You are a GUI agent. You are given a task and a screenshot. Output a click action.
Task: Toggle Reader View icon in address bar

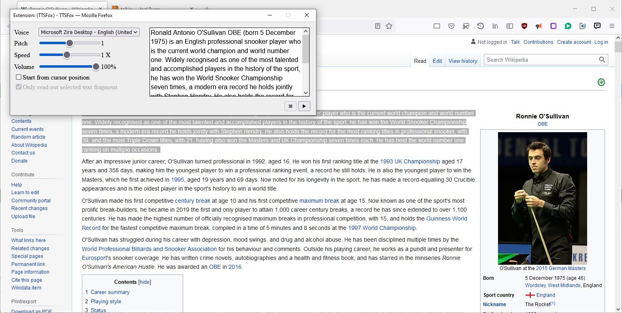point(377,26)
